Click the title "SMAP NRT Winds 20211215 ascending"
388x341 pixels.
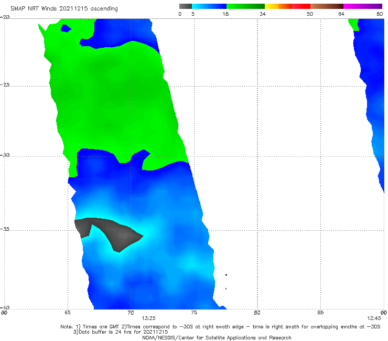click(x=64, y=8)
